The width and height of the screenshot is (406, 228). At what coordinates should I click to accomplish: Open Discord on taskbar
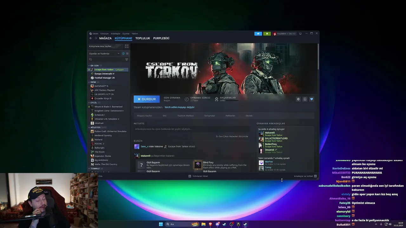coord(217,224)
